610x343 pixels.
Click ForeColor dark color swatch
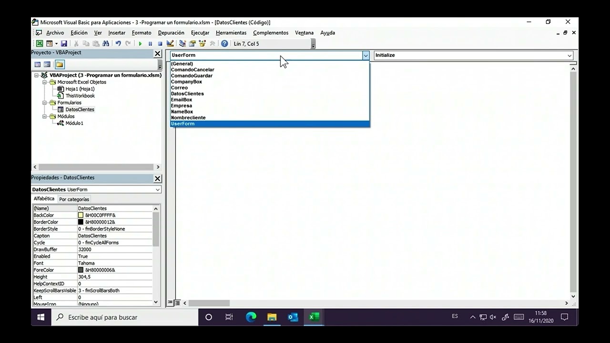pos(81,270)
